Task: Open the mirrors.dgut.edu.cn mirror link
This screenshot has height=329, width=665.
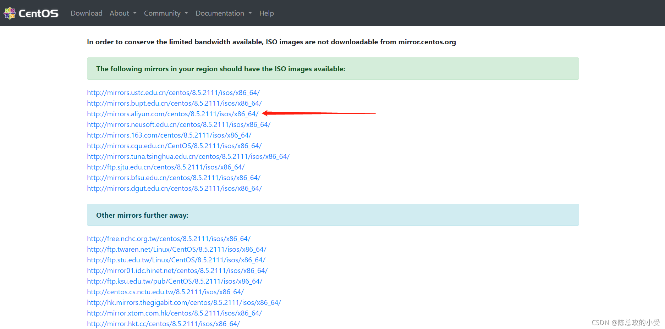Action: [x=174, y=188]
